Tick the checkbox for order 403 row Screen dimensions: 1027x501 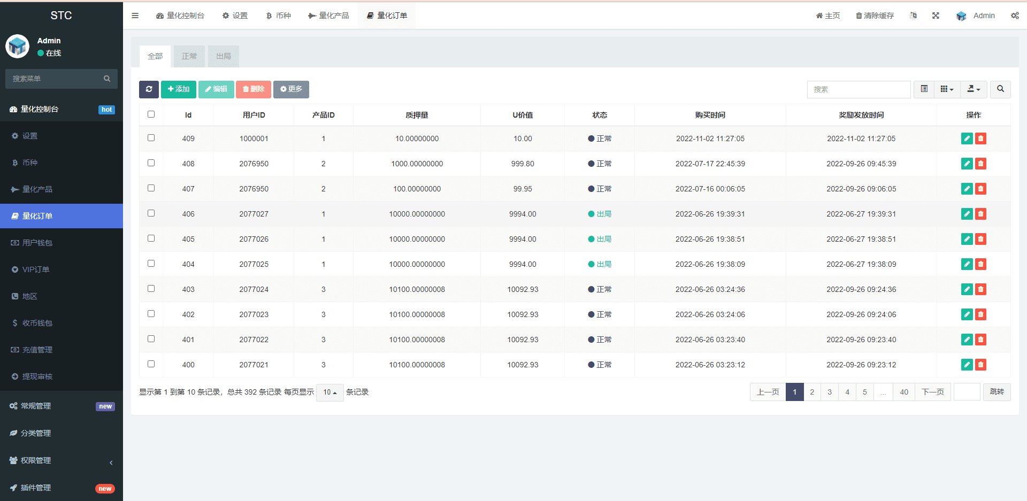click(151, 289)
